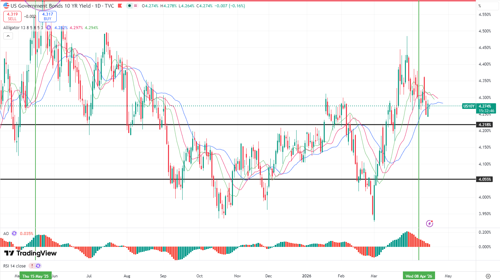Toggle the market open green dot indicator
The image size is (500, 280).
(x=129, y=6)
